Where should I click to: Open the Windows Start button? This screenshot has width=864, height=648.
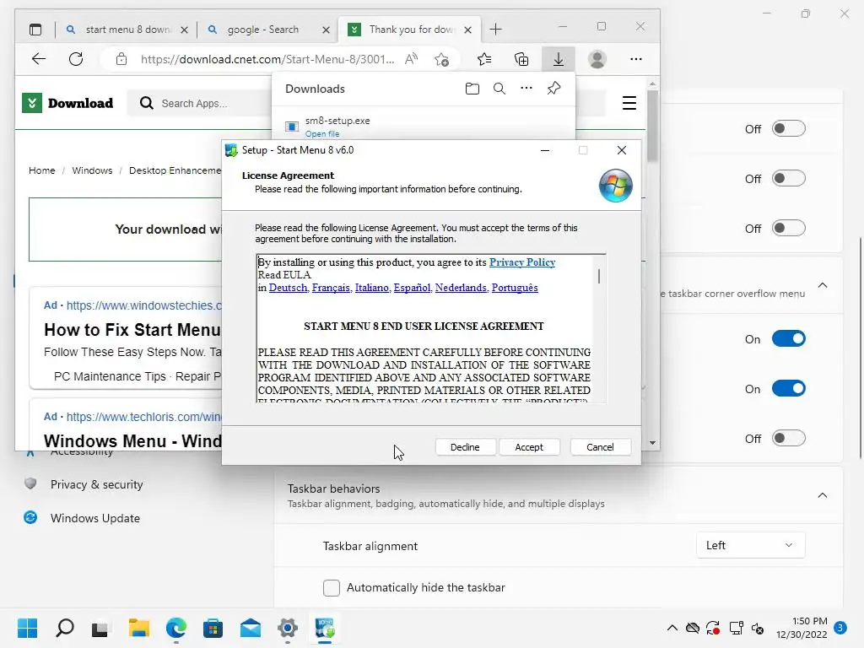pos(27,628)
